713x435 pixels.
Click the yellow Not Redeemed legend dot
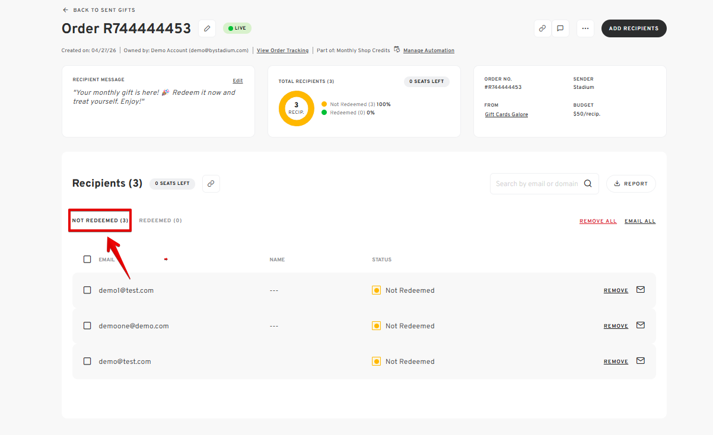324,104
